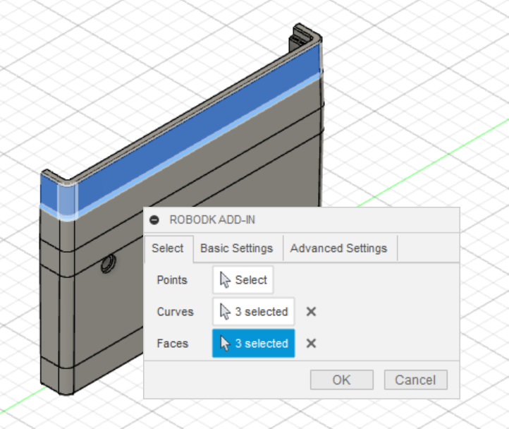Click the circular hole on the model
This screenshot has width=509, height=429.
pos(108,265)
